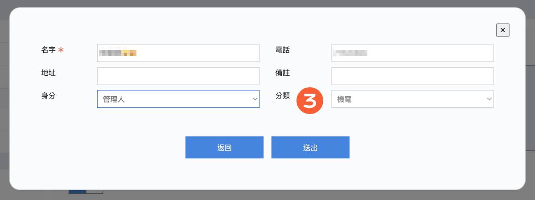Close the dialog with the X button

pos(502,30)
